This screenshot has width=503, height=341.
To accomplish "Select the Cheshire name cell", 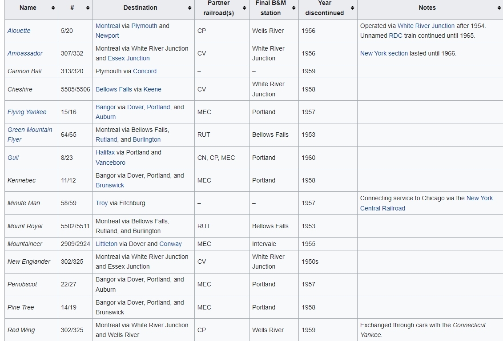I will pos(32,89).
